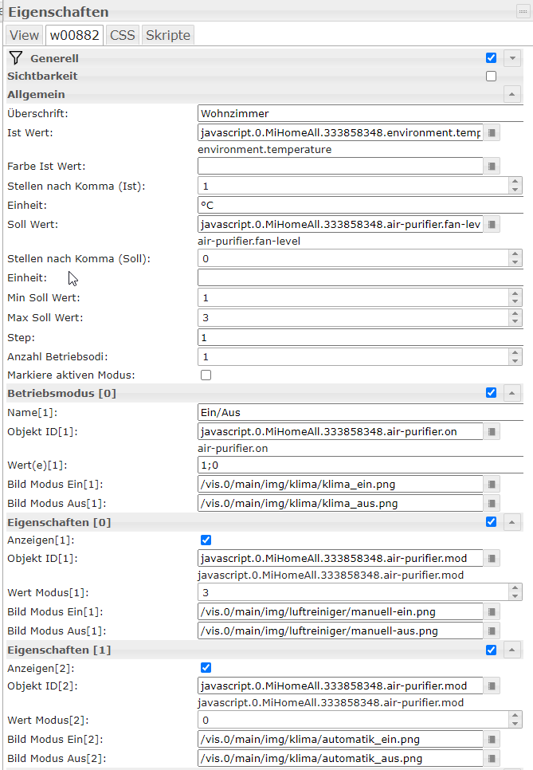Increase Min Soll Wert spinner
This screenshot has width=533, height=770.
[x=515, y=293]
